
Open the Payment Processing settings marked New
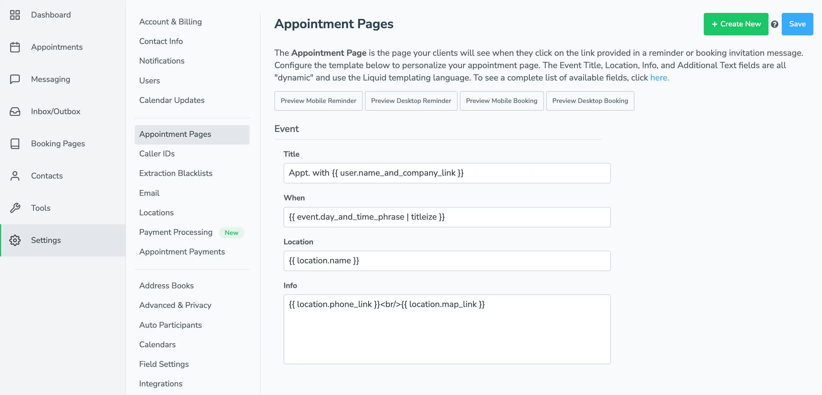175,232
